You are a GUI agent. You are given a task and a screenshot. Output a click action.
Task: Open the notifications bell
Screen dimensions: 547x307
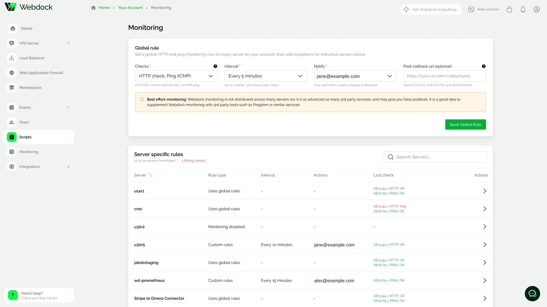[x=523, y=9]
